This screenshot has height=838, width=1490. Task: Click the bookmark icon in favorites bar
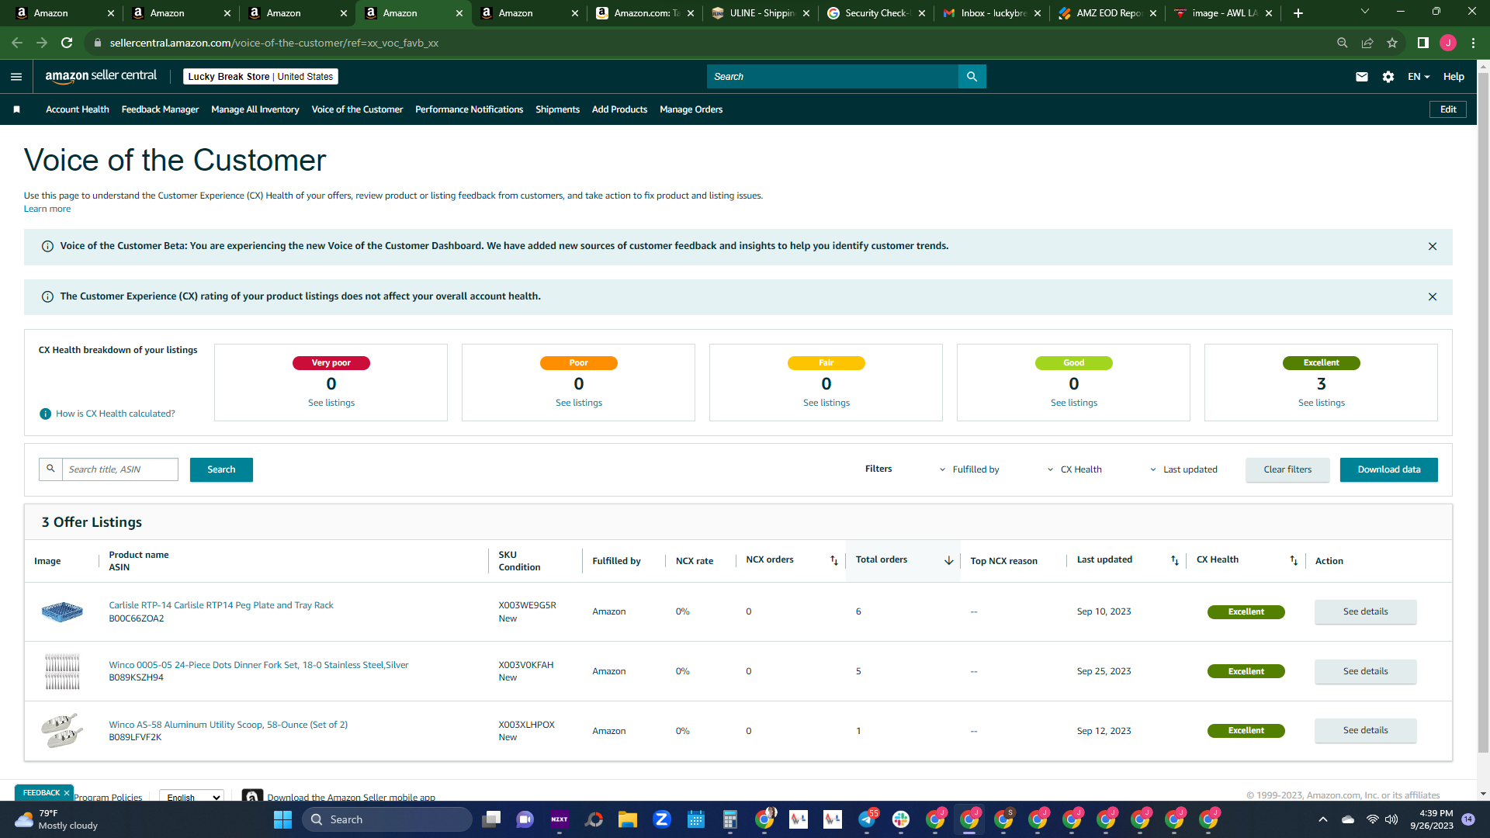point(16,109)
